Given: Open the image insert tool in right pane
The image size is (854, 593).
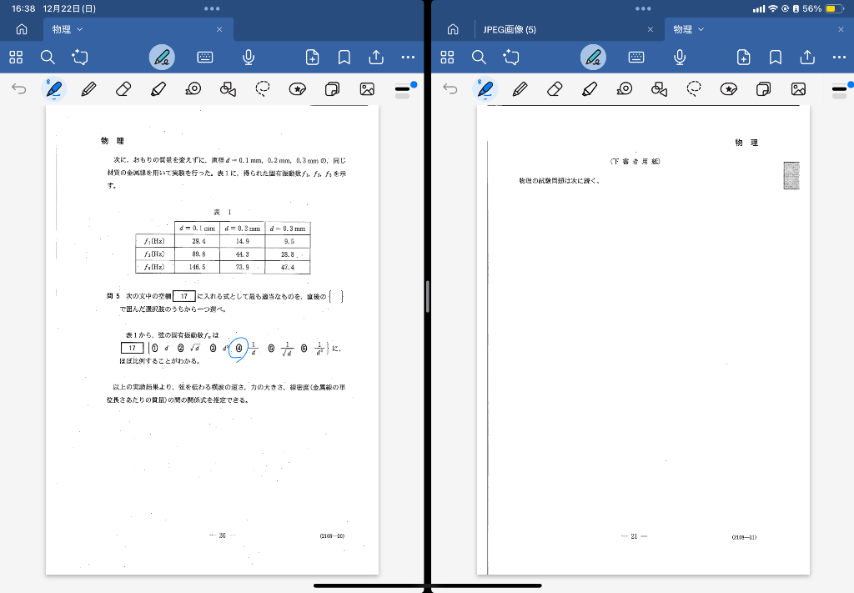Looking at the screenshot, I should tap(798, 89).
